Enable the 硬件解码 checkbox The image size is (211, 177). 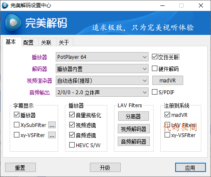[x=154, y=69]
